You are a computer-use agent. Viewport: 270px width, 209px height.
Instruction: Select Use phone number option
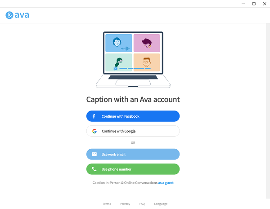(133, 169)
